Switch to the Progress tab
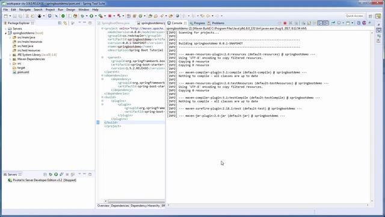Screen dimensions: 385x217 197,23
